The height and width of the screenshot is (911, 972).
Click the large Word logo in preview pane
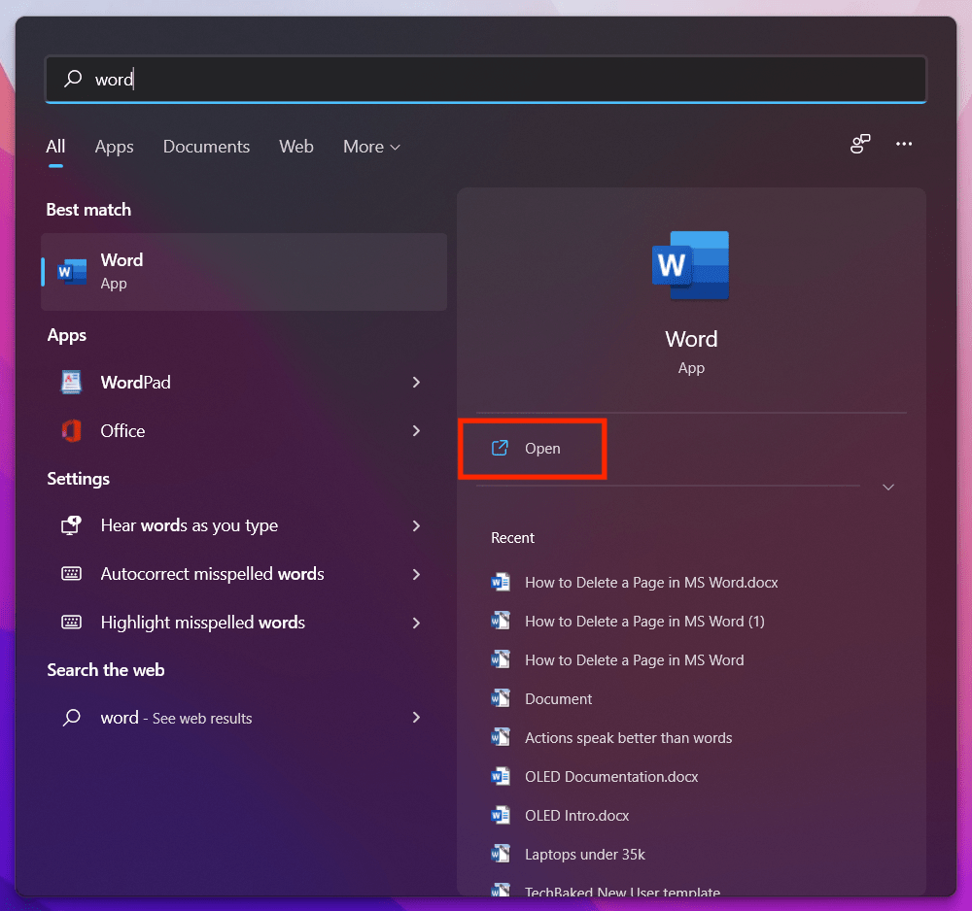coord(690,265)
